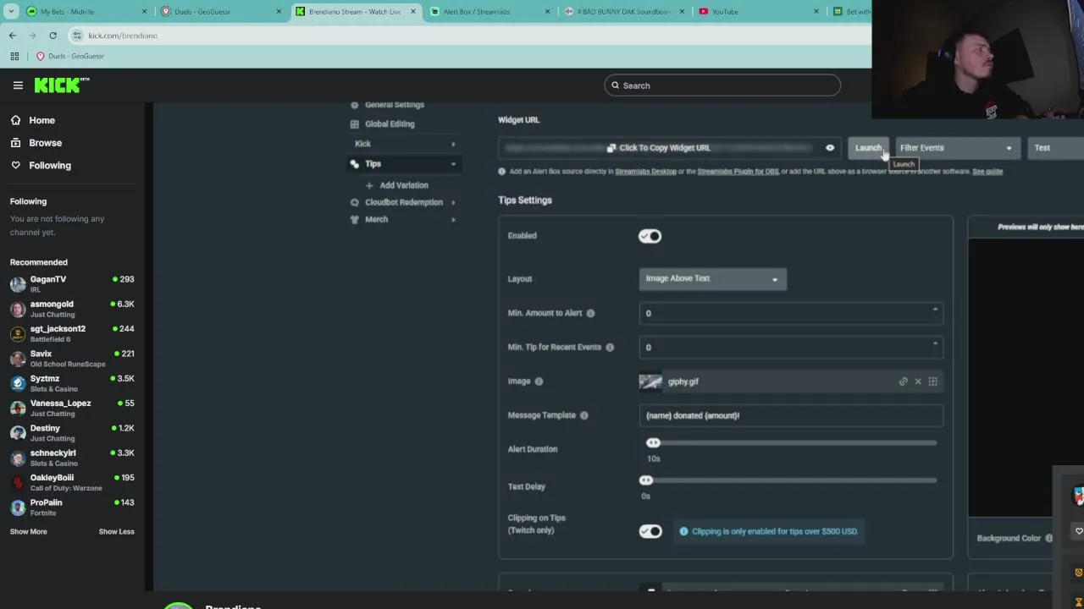Screen dimensions: 1084x609
Task: Open the Kick hamburger menu
Action: [x=18, y=85]
